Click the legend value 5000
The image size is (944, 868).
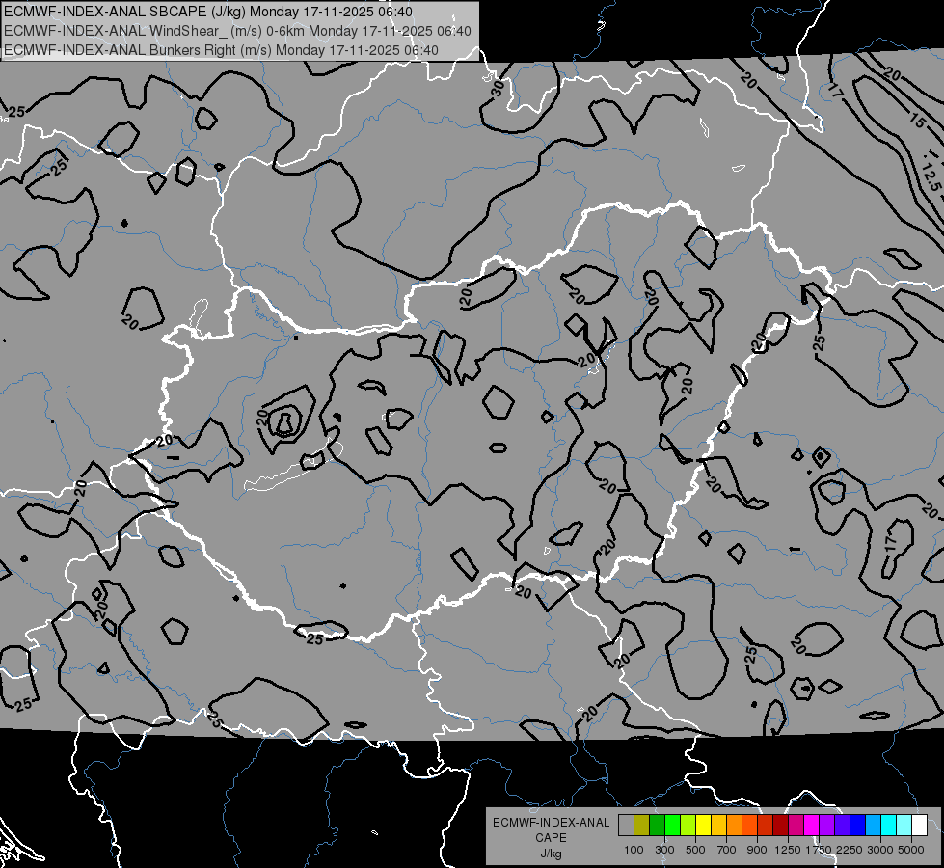(911, 850)
